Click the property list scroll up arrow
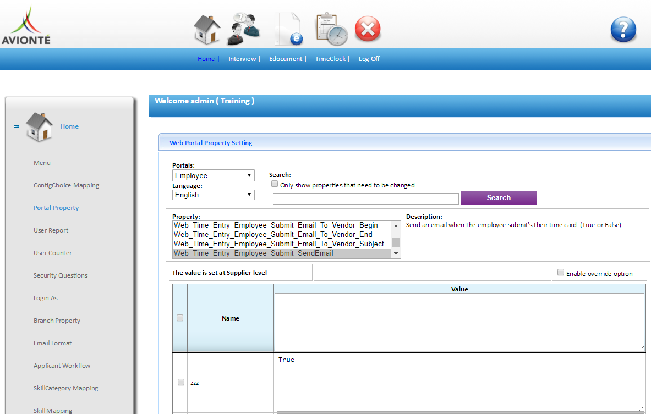651x414 pixels. click(x=396, y=225)
